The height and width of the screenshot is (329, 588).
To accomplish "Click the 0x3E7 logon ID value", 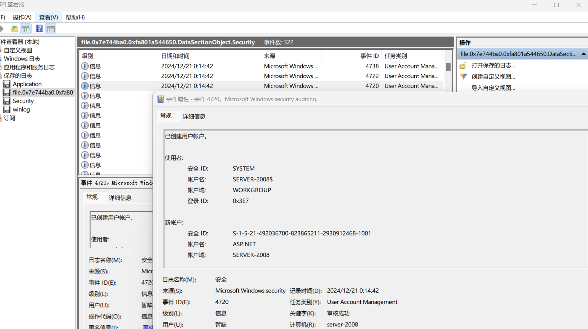I will coord(240,201).
